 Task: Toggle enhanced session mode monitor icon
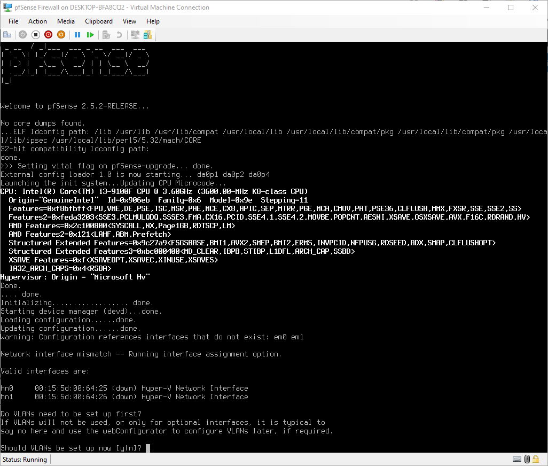pos(135,35)
